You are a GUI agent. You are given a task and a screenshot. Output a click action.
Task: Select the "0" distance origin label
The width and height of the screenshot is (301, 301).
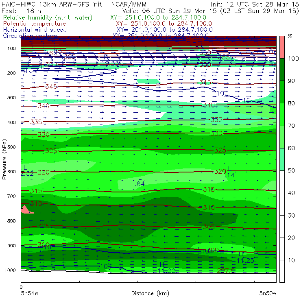coord(21,287)
